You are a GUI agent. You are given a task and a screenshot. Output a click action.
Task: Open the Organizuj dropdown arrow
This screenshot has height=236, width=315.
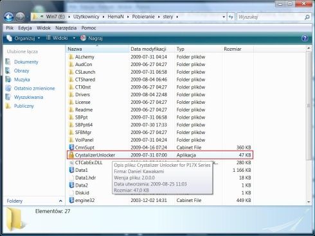click(39, 38)
